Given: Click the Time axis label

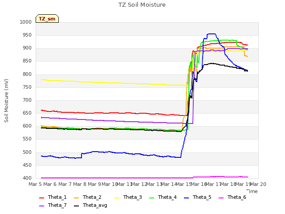Looking at the screenshot, I should pyautogui.click(x=252, y=191).
